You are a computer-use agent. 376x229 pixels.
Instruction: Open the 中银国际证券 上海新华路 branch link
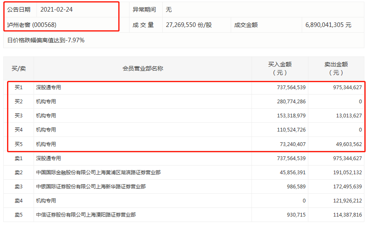[x=90, y=186]
